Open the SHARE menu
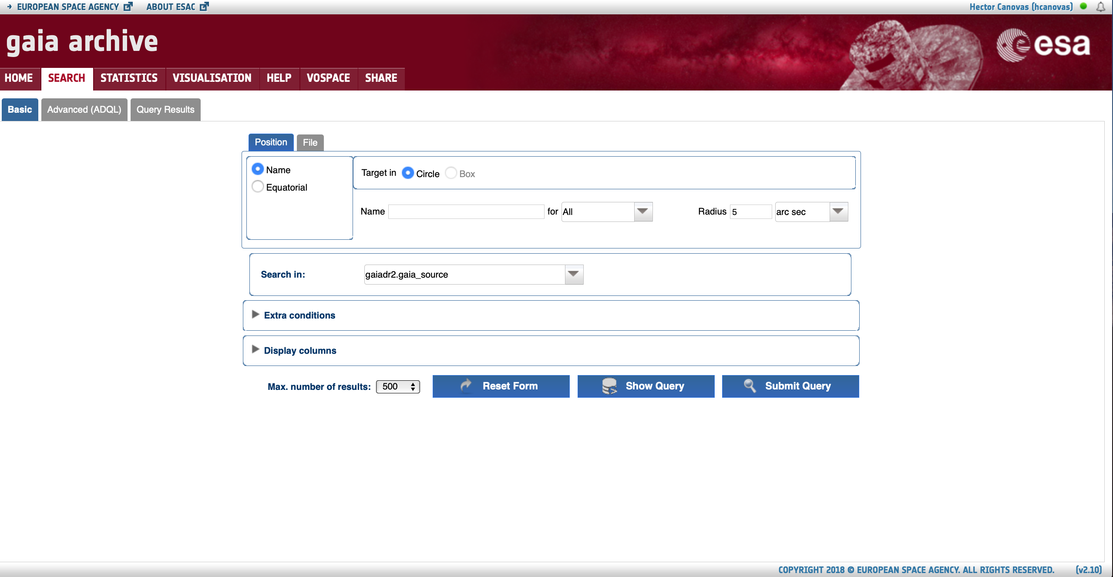 pyautogui.click(x=381, y=78)
